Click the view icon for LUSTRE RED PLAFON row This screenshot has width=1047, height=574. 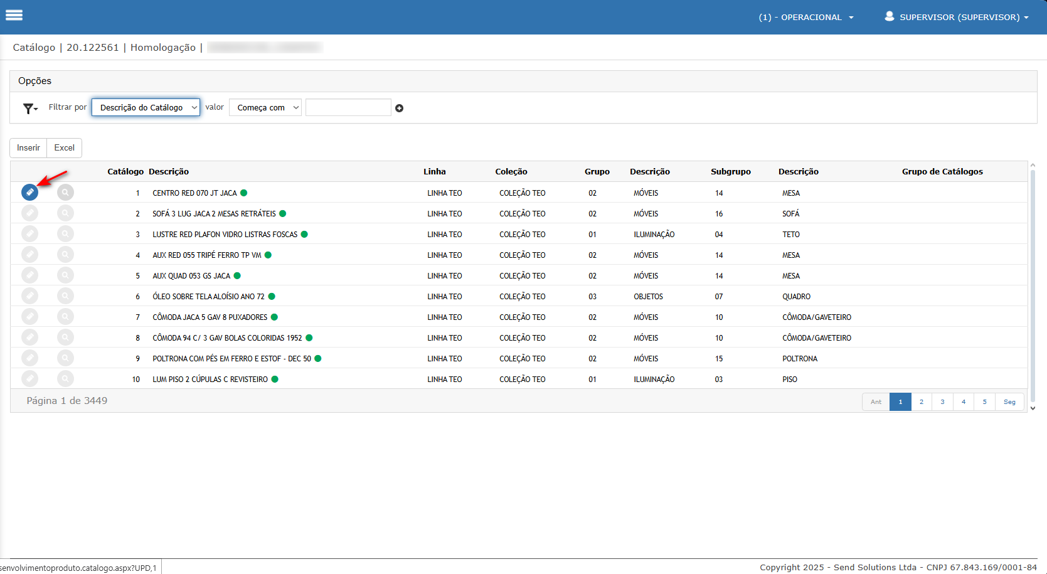(65, 234)
